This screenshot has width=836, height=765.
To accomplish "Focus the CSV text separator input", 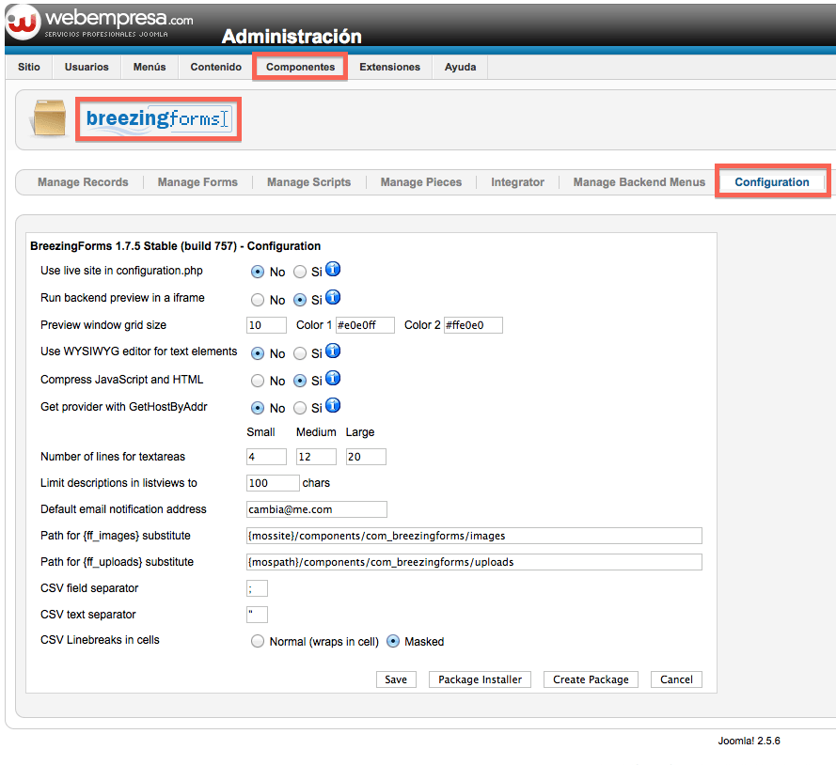I will [257, 615].
